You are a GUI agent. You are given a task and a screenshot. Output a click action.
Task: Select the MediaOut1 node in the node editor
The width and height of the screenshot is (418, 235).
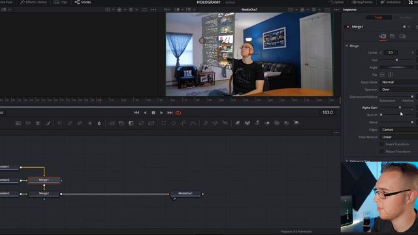point(185,194)
